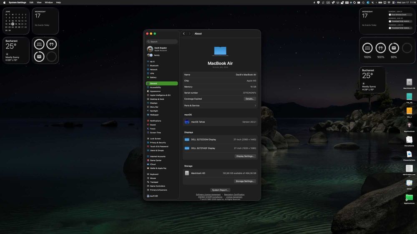Click Macintosh HD desktop drive icon
Screen dimensions: 417x234
click(x=409, y=83)
